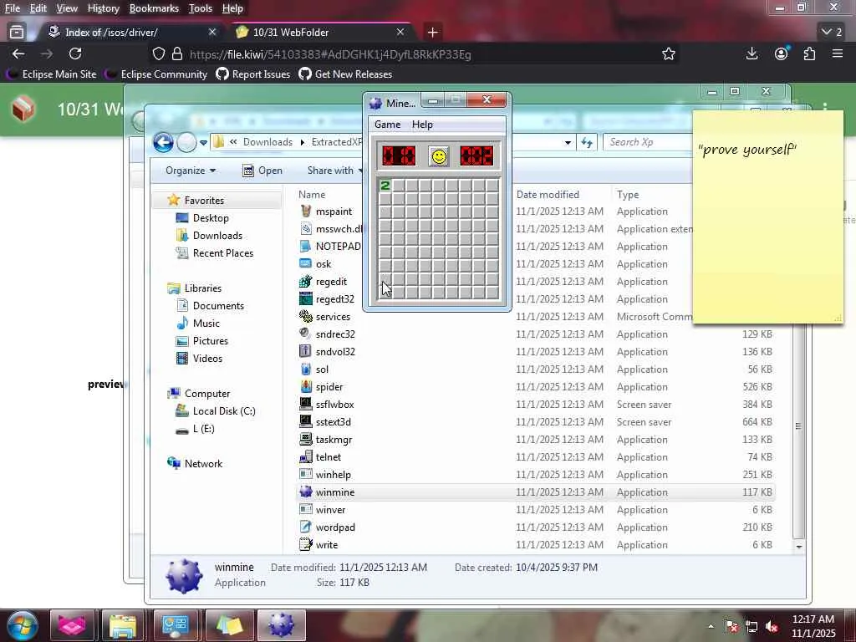856x642 pixels.
Task: Select the NOTEPAD file icon
Action: coord(306,247)
